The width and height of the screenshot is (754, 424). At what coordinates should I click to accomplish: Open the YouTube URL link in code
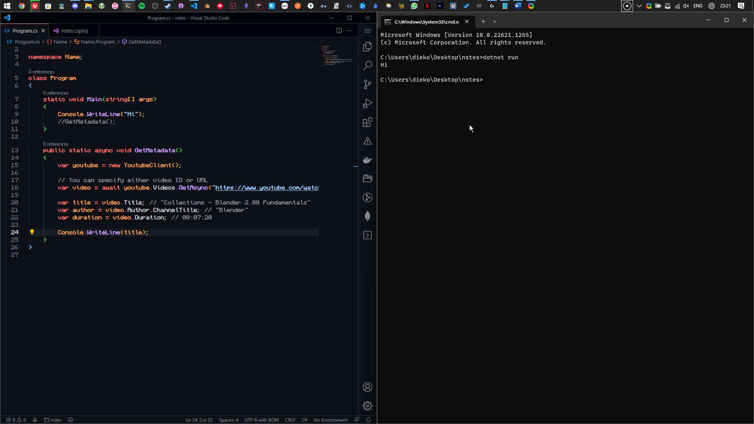pos(266,188)
